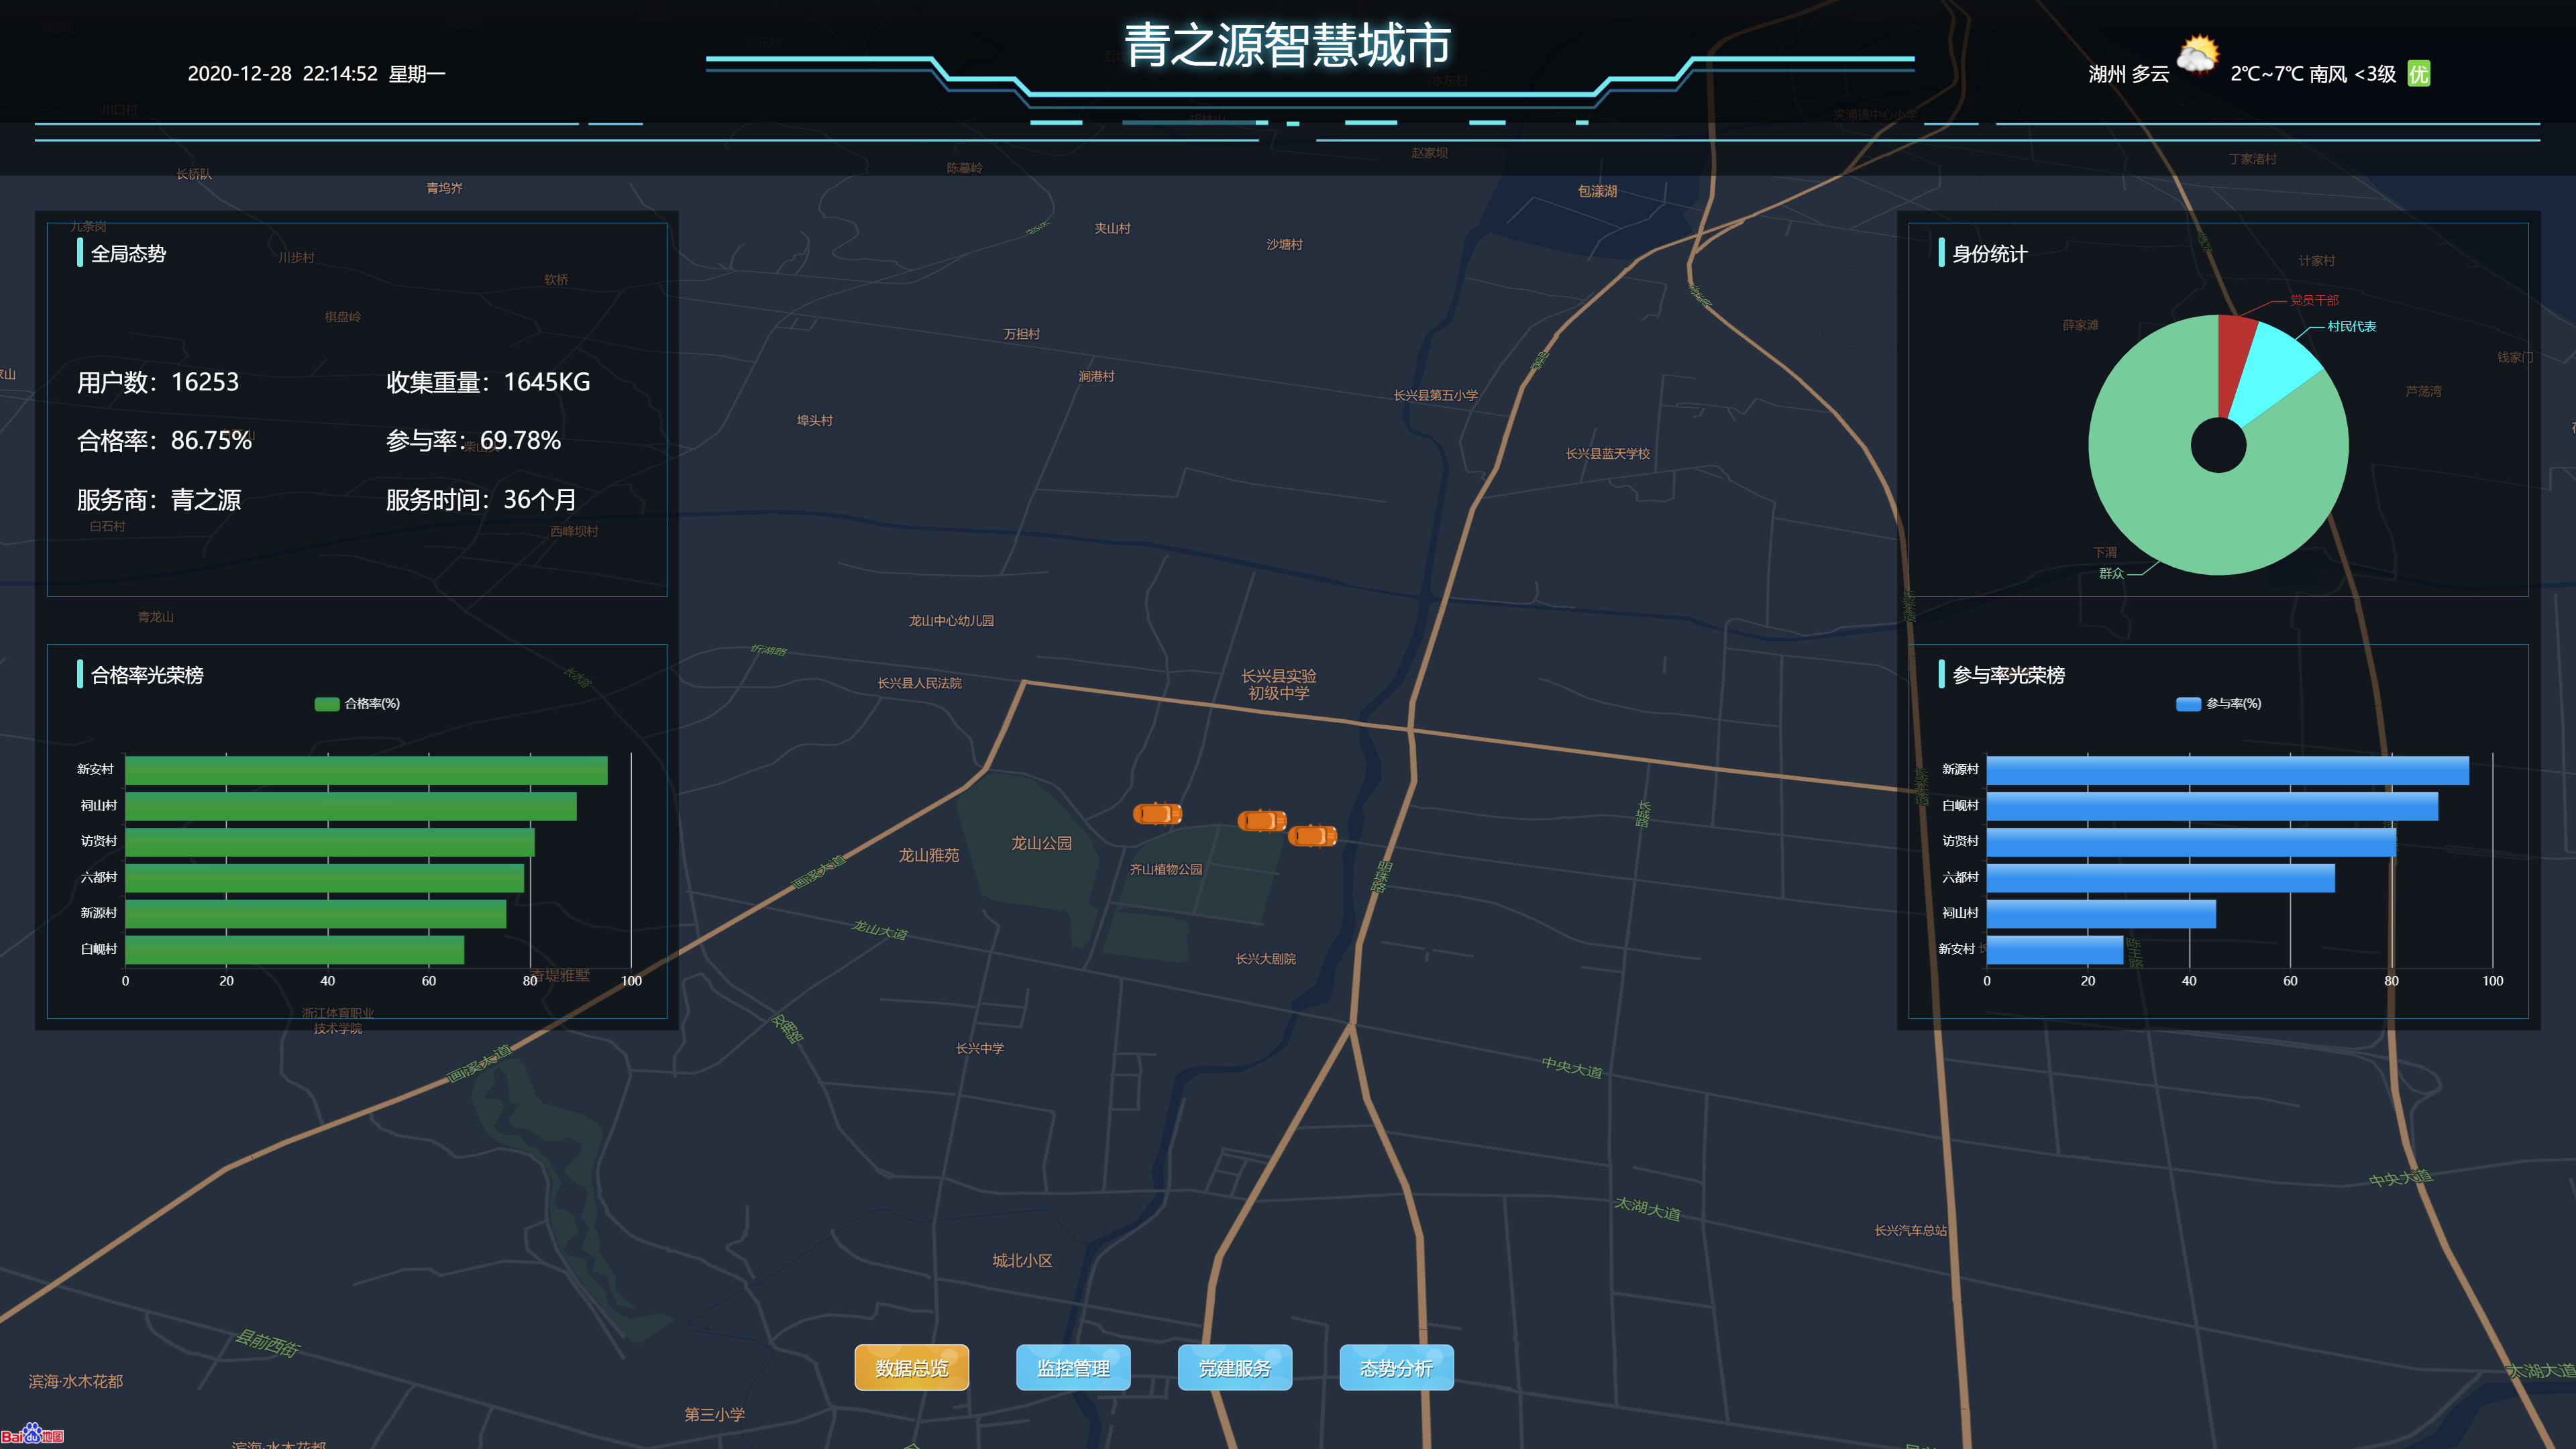Click 访贤村 green bar in 合格率光荣榜
The image size is (2576, 1449).
[x=330, y=842]
